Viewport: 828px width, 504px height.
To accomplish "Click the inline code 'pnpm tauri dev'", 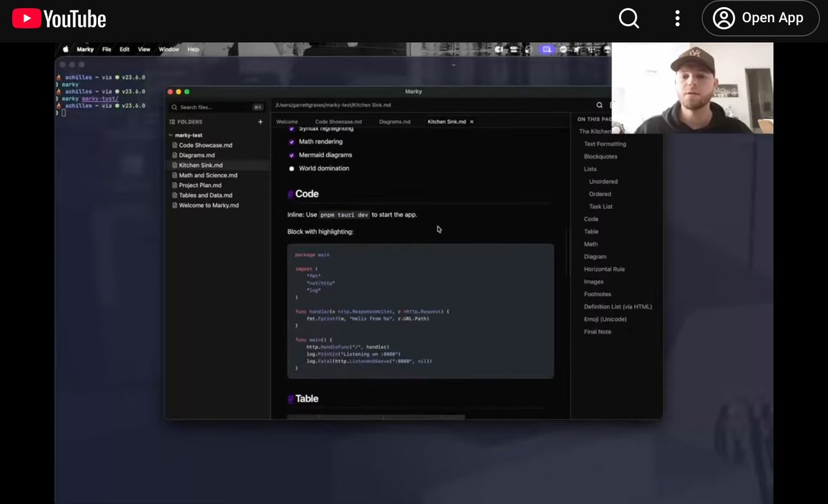I will (x=345, y=215).
